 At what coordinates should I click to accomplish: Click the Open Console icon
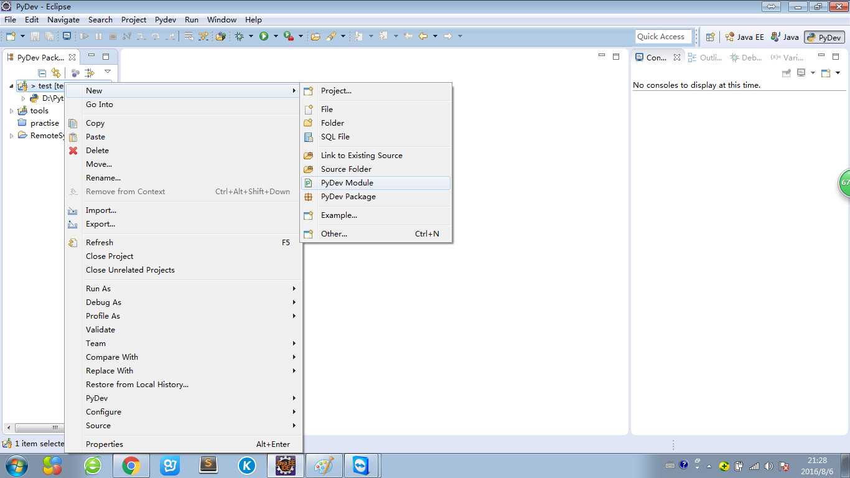826,73
